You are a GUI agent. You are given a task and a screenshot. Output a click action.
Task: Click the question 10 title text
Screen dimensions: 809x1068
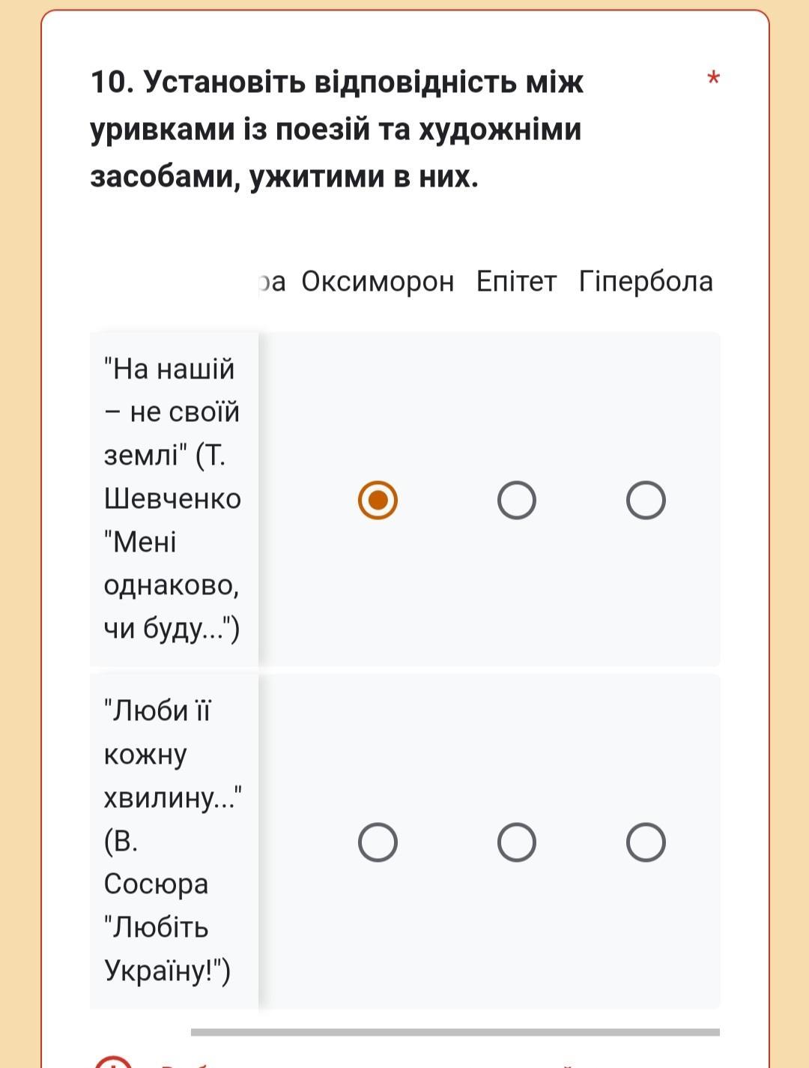tap(337, 129)
